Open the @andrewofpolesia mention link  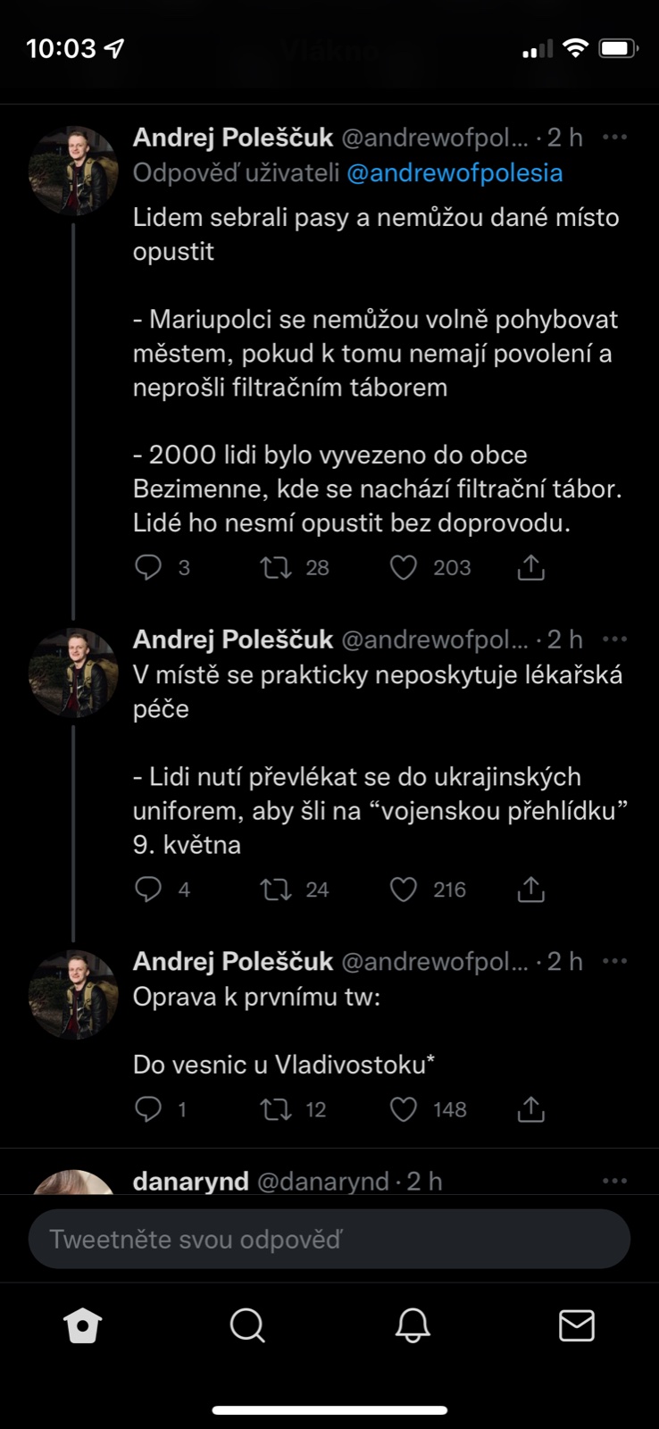point(455,172)
